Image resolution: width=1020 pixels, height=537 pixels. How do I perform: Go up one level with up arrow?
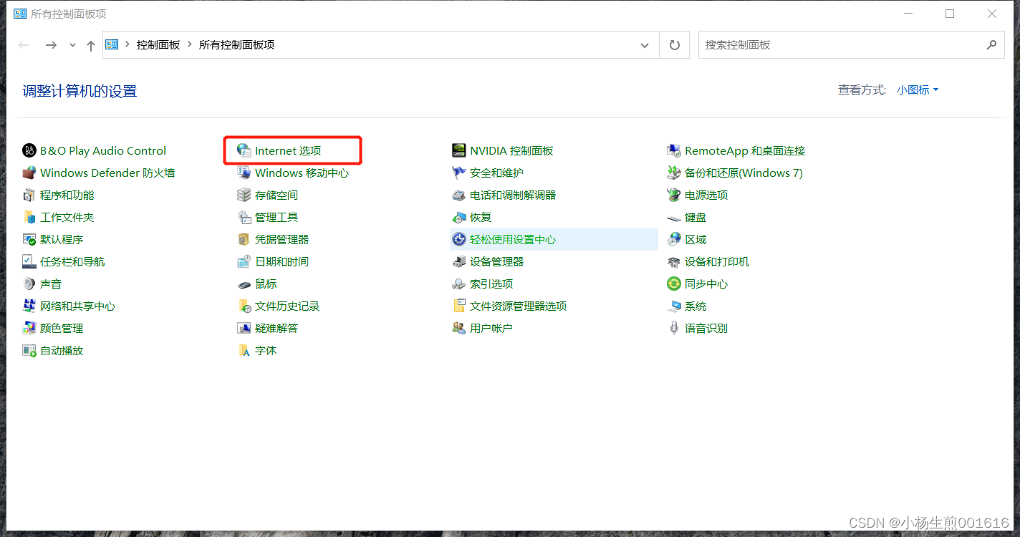pos(91,45)
